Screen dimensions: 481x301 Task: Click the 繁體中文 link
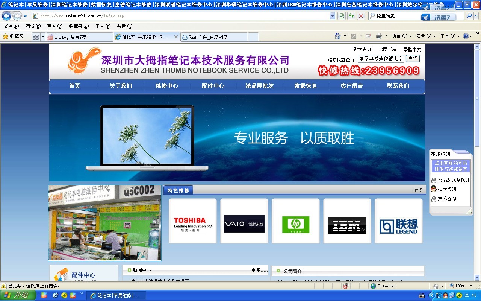[413, 49]
